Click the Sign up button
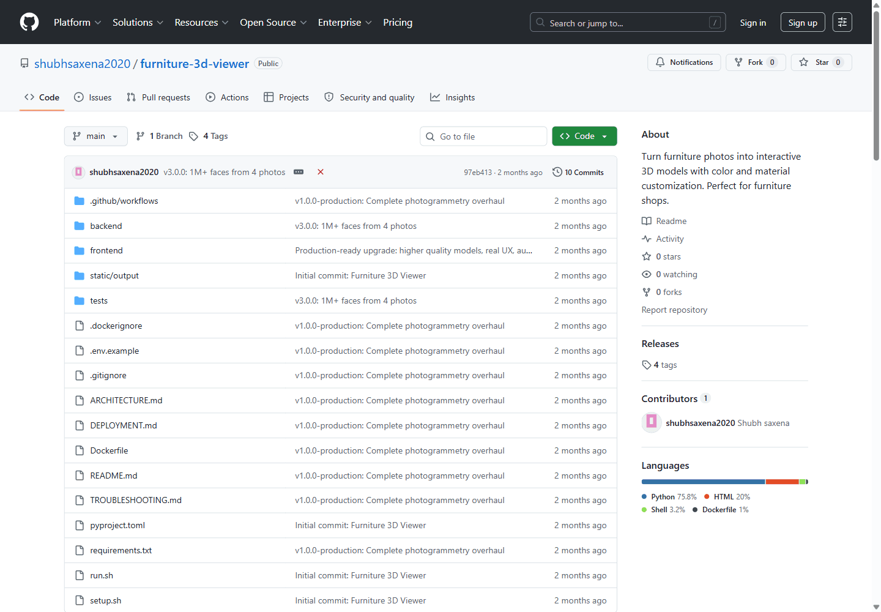 pyautogui.click(x=803, y=23)
